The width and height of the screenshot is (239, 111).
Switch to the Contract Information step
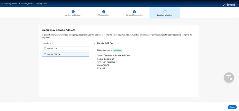tap(134, 15)
